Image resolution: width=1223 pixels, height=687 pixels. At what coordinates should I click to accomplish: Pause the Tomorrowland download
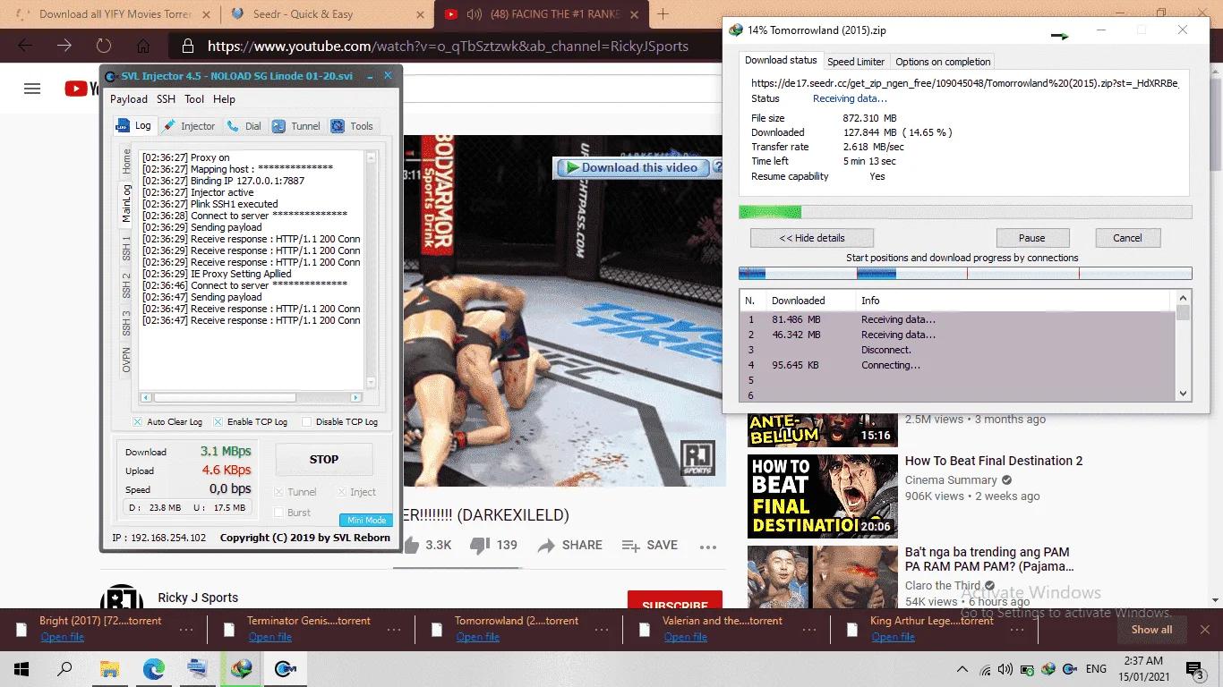(x=1032, y=238)
